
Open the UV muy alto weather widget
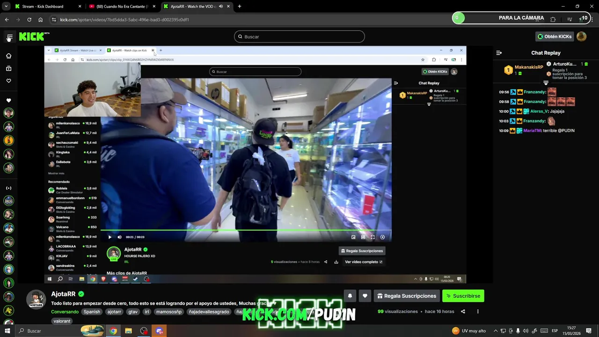point(468,331)
